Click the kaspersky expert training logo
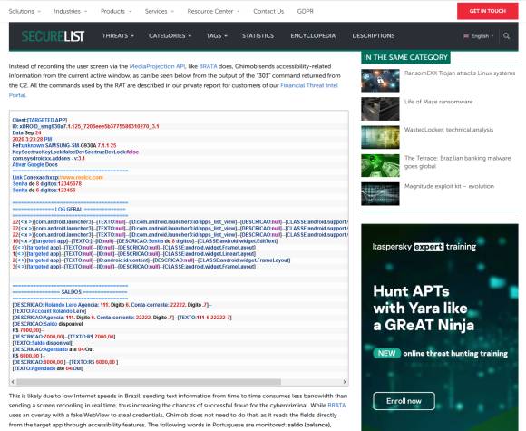Image resolution: width=526 pixels, height=431 pixels. click(424, 247)
